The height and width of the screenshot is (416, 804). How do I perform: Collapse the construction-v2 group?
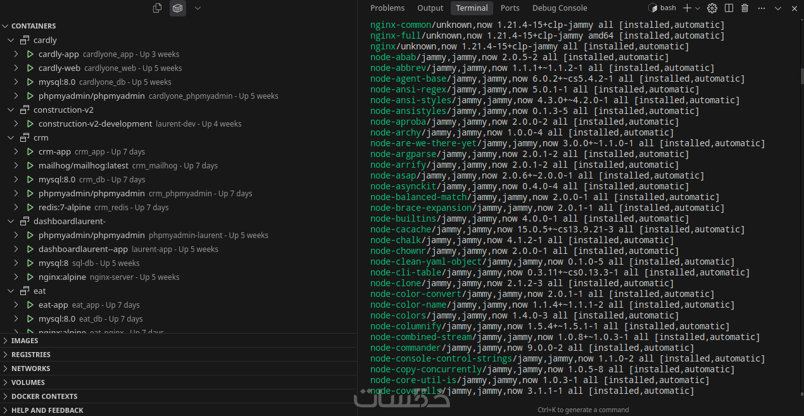[11, 110]
